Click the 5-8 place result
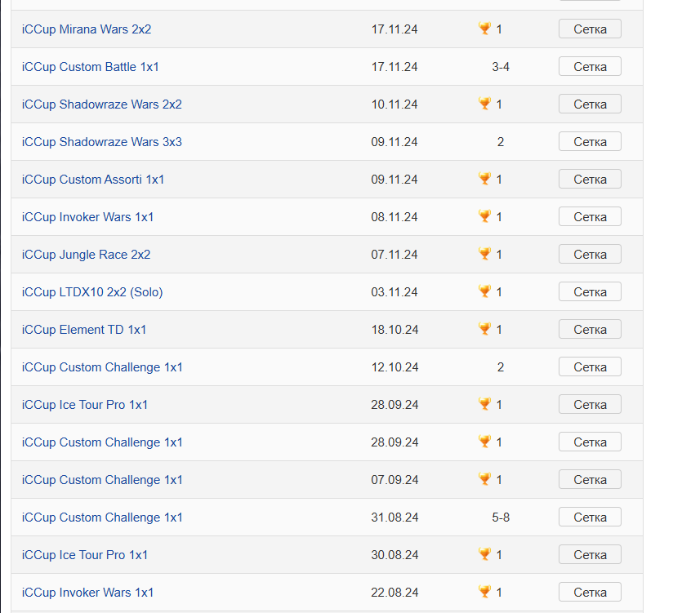682x613 pixels. point(501,517)
